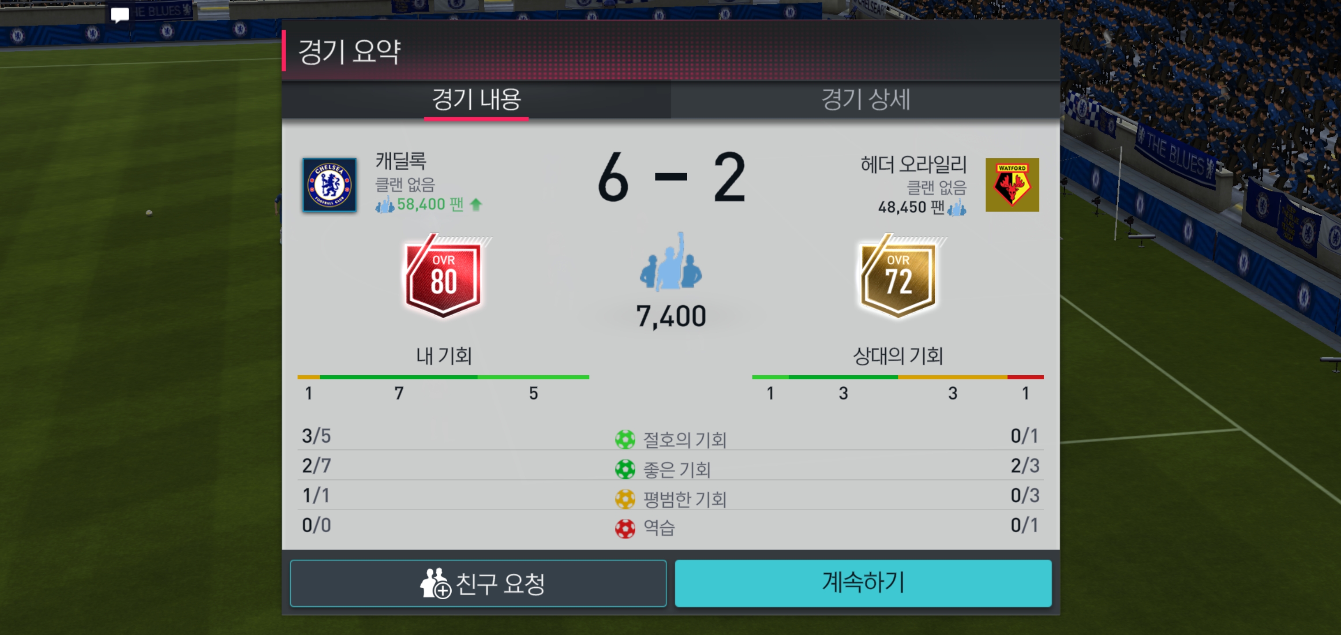
Task: Click the green 절호의 기회 ball icon
Action: 625,439
